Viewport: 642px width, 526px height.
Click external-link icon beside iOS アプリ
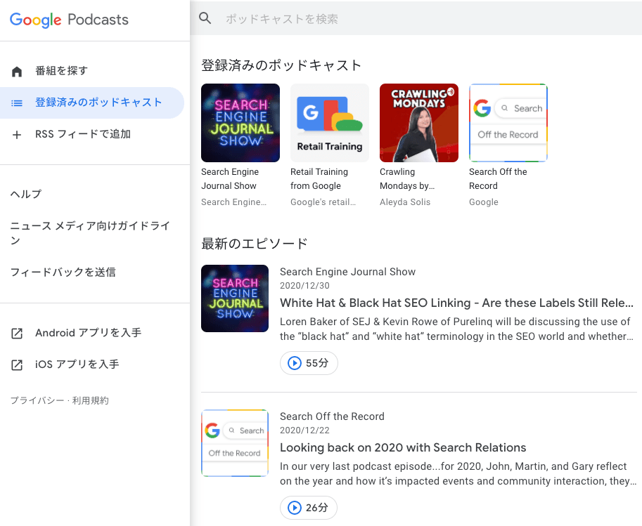(17, 365)
